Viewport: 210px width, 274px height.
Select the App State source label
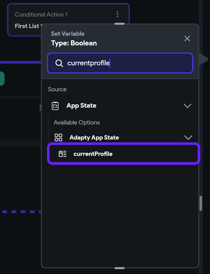81,106
